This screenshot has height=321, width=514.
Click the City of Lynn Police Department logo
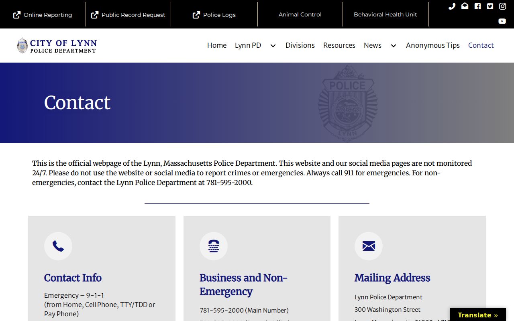[57, 45]
